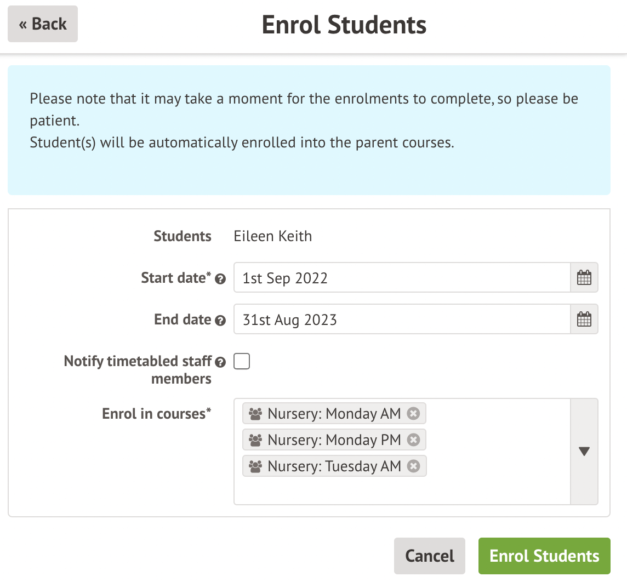The width and height of the screenshot is (627, 582).
Task: Click the group icon on Monday PM tag
Action: pyautogui.click(x=255, y=440)
